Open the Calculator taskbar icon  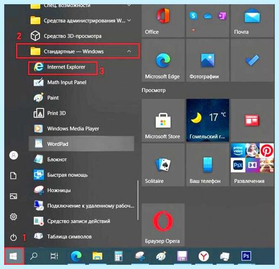[119, 256]
